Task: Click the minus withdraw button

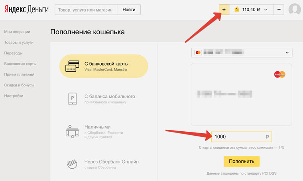Action: 279,10
